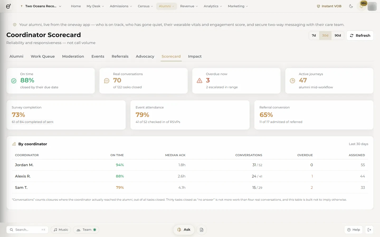Image resolution: width=380 pixels, height=237 pixels.
Task: Click the ASSIGNED column header
Action: (357, 155)
